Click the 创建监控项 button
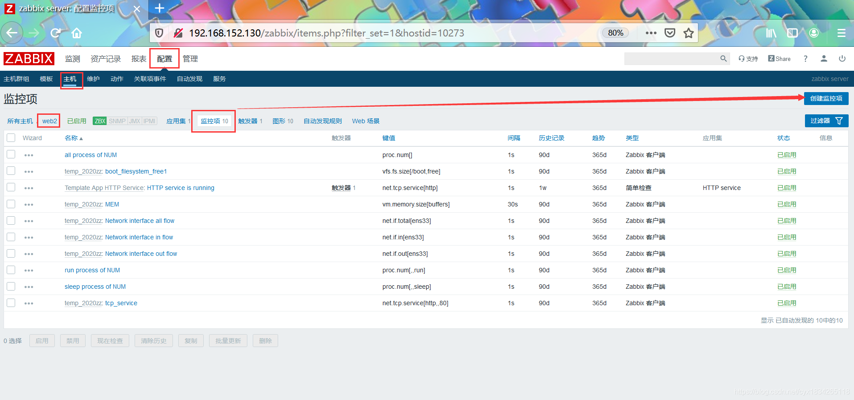 click(x=826, y=98)
